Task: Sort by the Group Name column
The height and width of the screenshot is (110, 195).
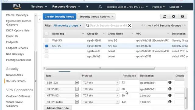Action: coord(120,34)
